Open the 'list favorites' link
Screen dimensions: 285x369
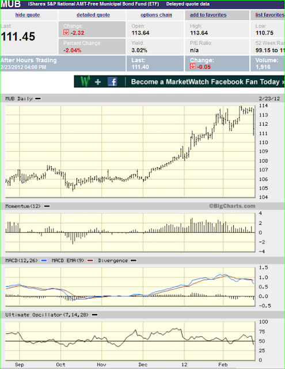pos(270,15)
